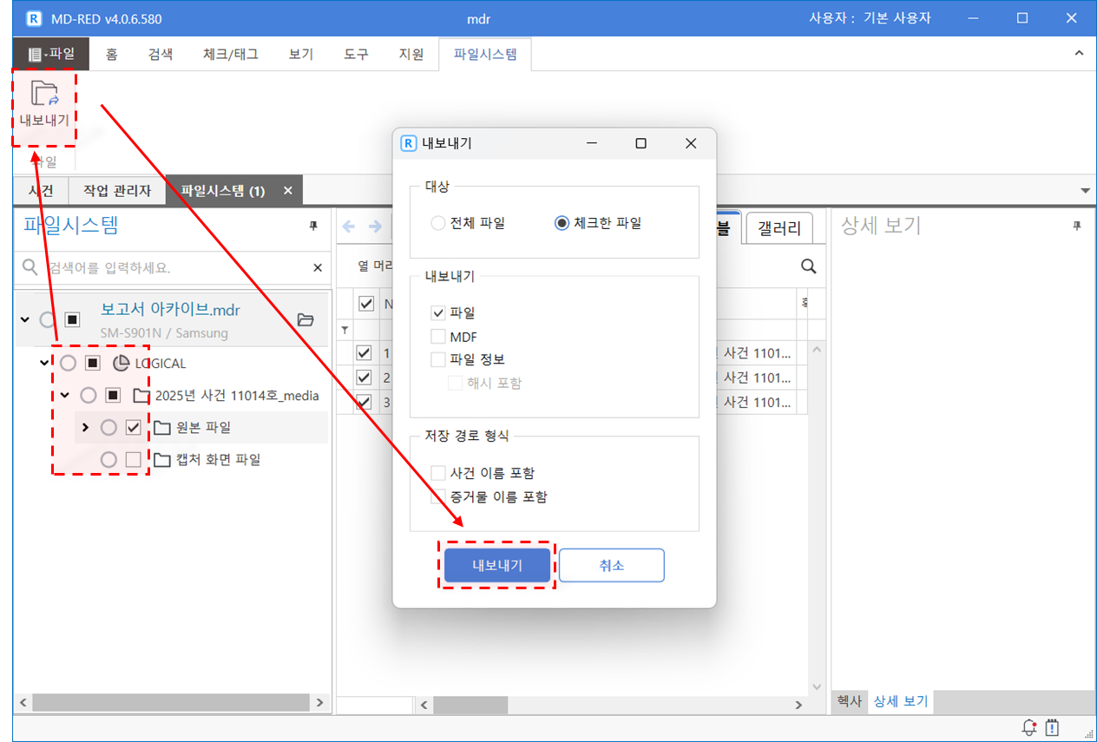The width and height of the screenshot is (1097, 742).
Task: Open the notification bell in the status bar
Action: point(1030,727)
